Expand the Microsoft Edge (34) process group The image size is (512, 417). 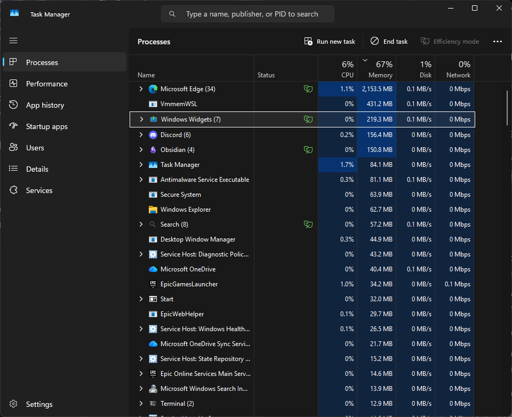coord(141,89)
